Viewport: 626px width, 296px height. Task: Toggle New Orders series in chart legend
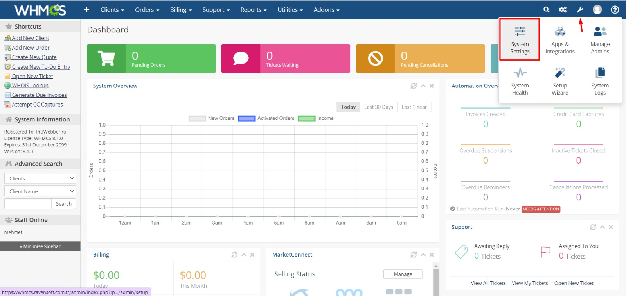pos(212,118)
